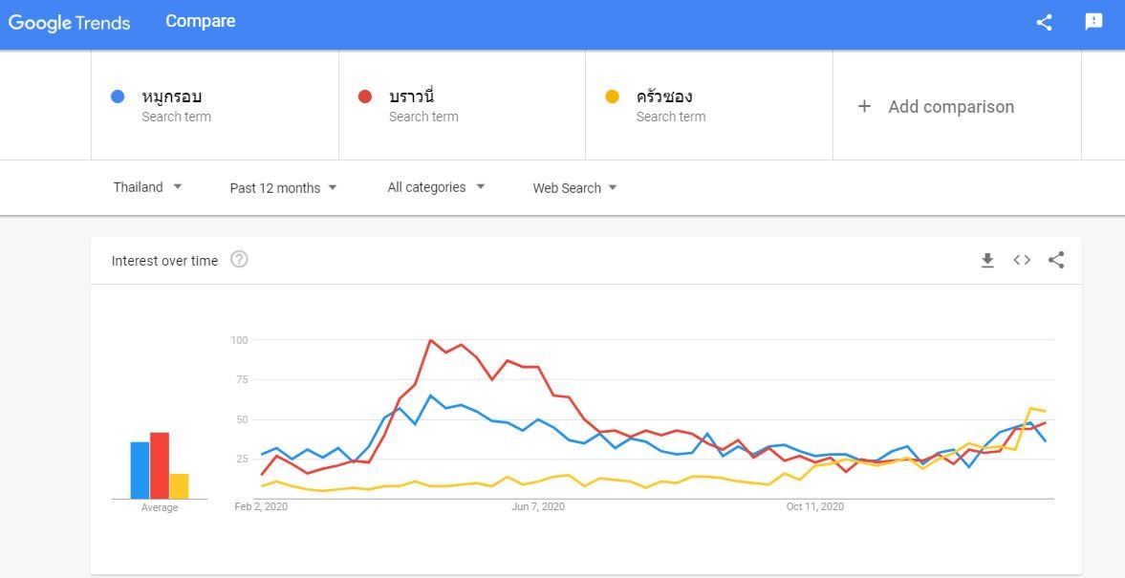1125x578 pixels.
Task: Open the Web Search type dropdown
Action: point(574,188)
